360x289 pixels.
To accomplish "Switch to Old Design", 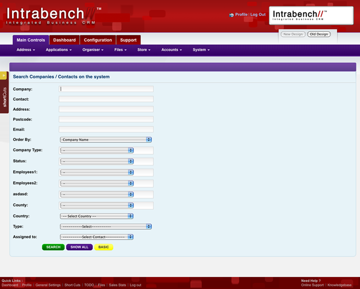I will coord(319,34).
